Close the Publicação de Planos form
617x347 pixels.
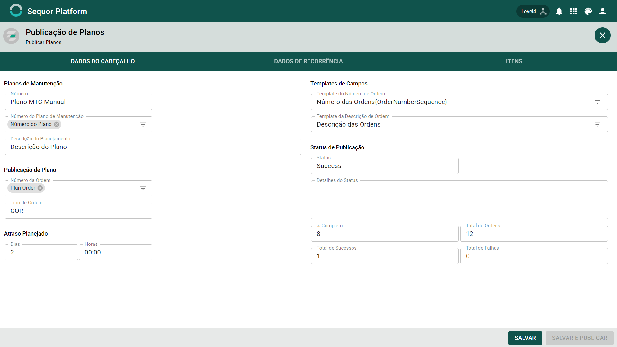point(603,35)
